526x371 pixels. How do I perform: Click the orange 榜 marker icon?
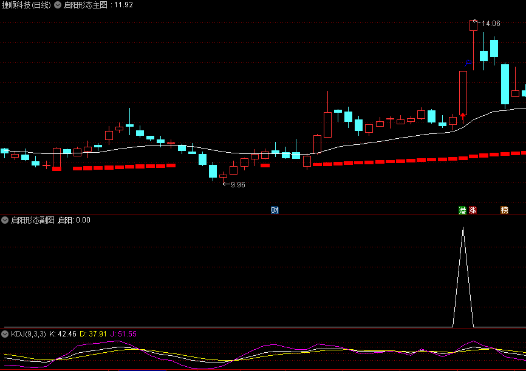coord(504,210)
